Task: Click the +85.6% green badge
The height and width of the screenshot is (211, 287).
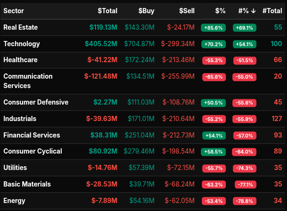Action: pyautogui.click(x=213, y=28)
